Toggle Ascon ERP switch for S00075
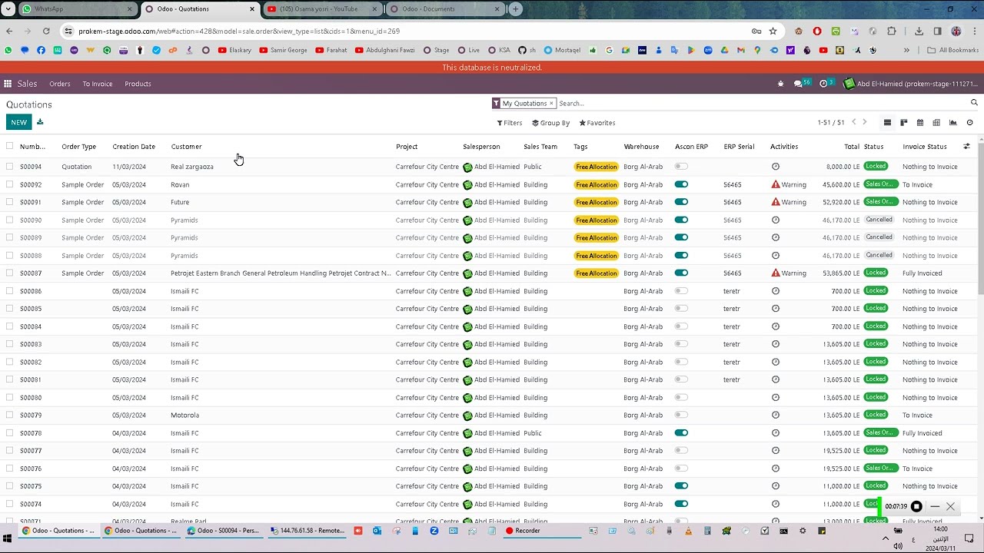 (681, 486)
